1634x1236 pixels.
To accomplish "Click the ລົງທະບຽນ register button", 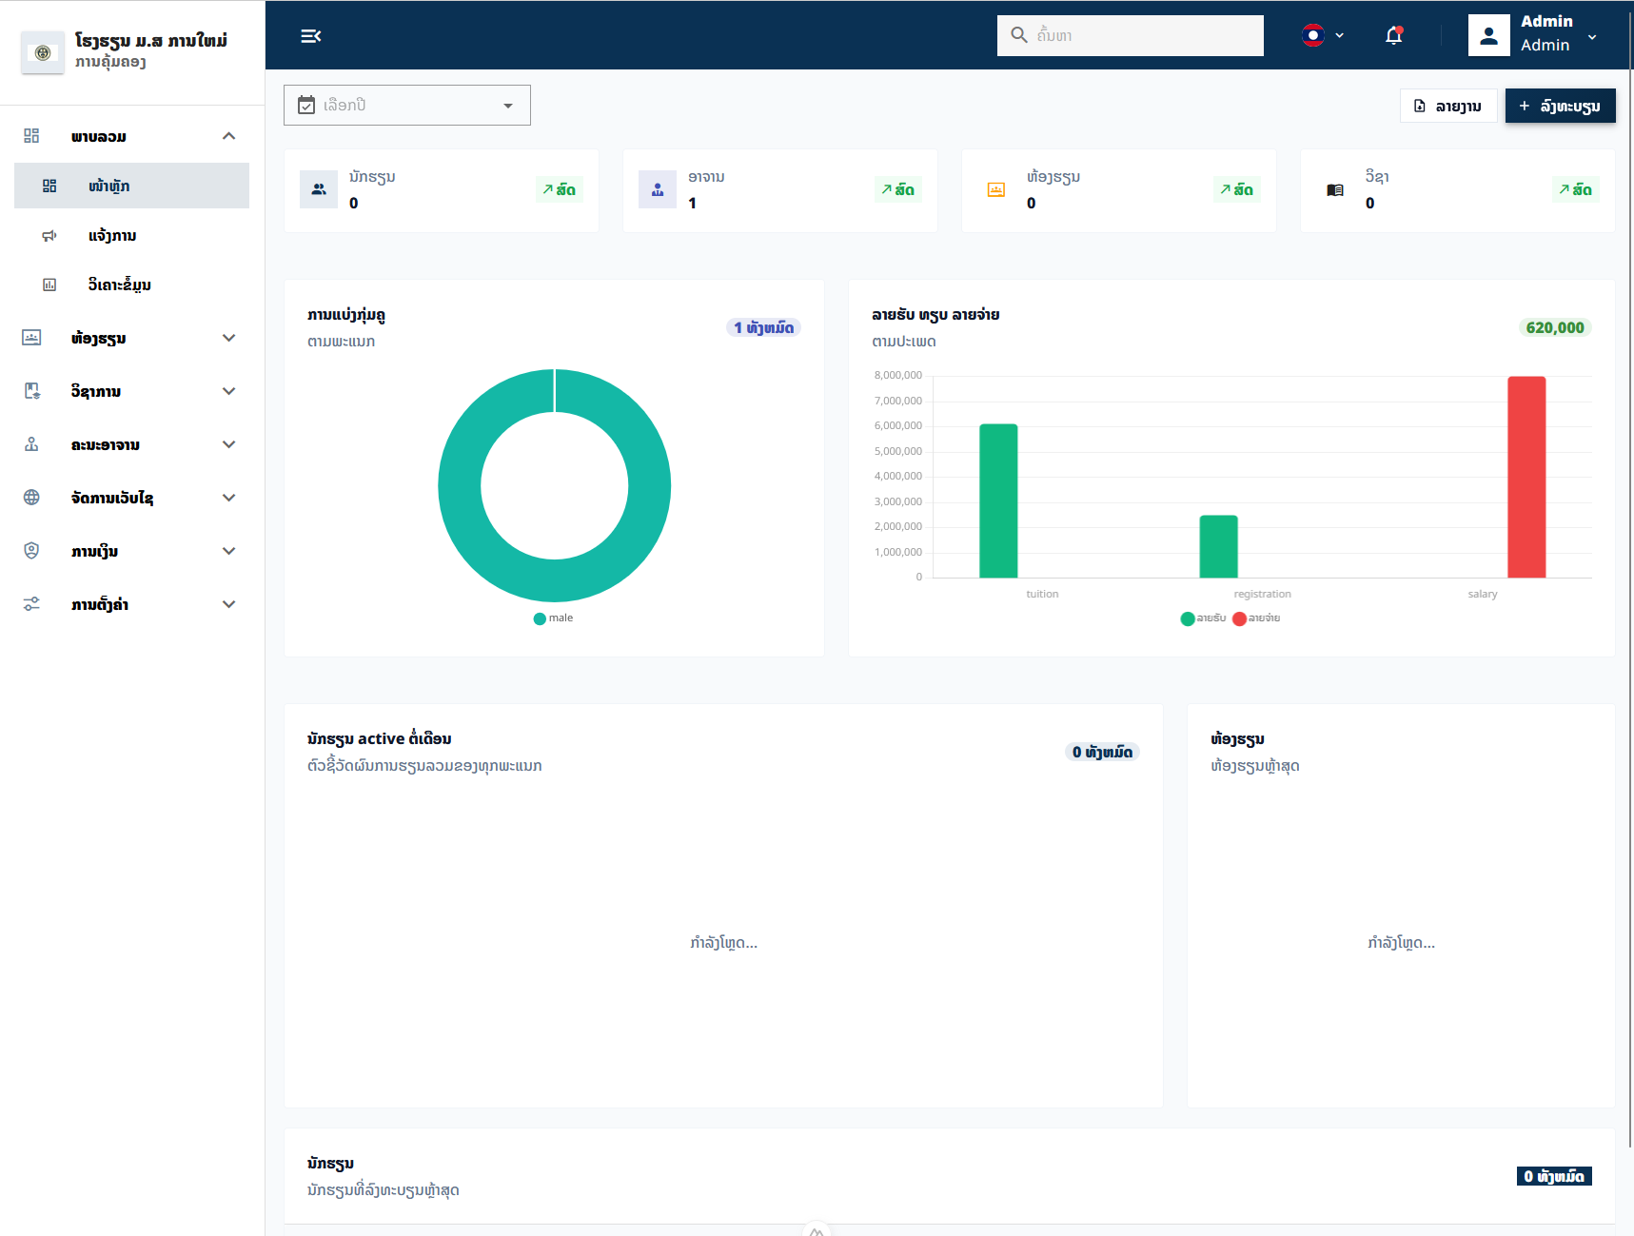I will (x=1560, y=106).
